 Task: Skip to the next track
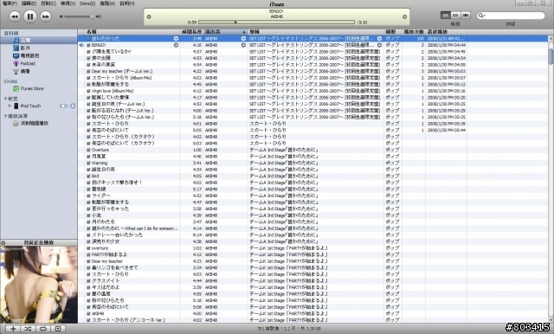pos(46,16)
